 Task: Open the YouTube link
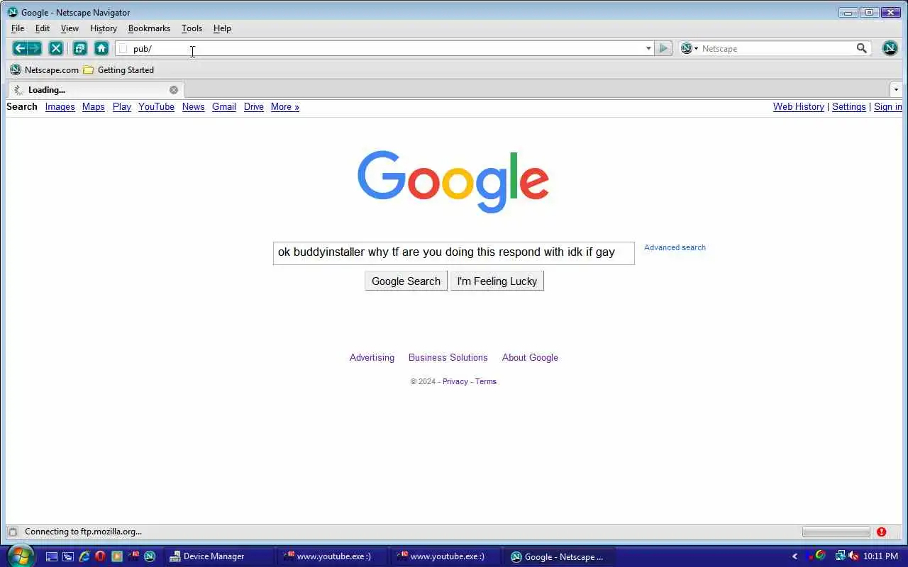pyautogui.click(x=156, y=106)
